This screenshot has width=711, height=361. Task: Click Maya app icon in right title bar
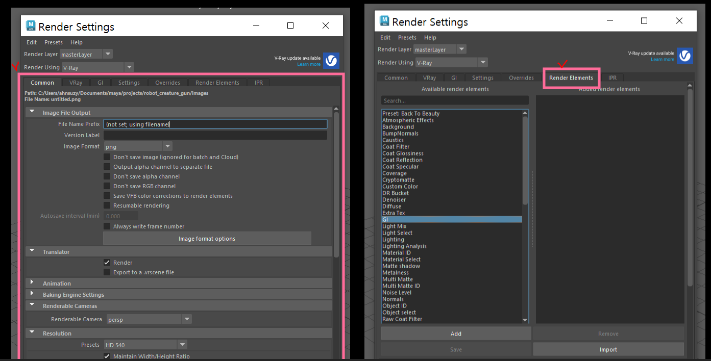(x=384, y=21)
